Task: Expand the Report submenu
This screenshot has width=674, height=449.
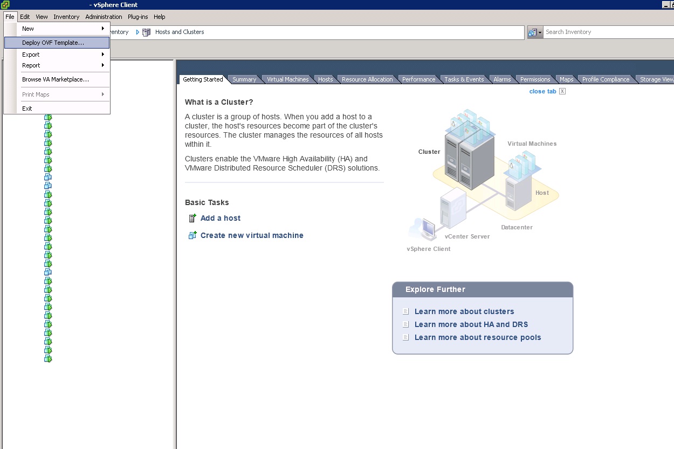Action: (57, 65)
